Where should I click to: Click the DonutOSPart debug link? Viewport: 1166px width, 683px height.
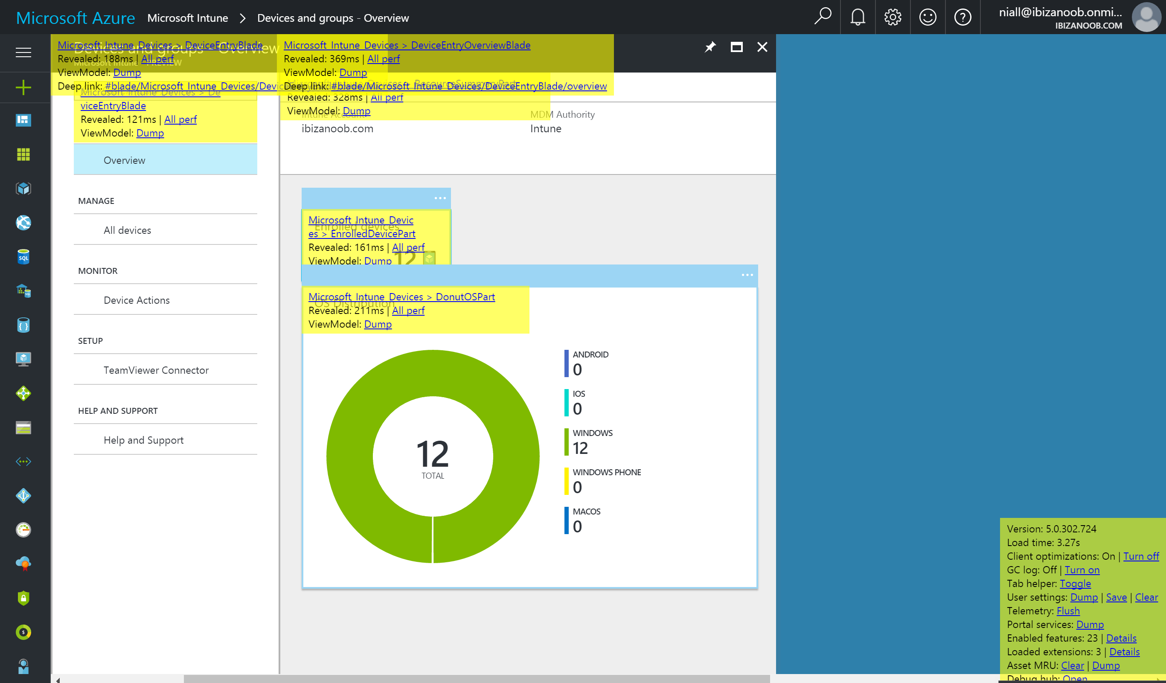[x=401, y=296]
